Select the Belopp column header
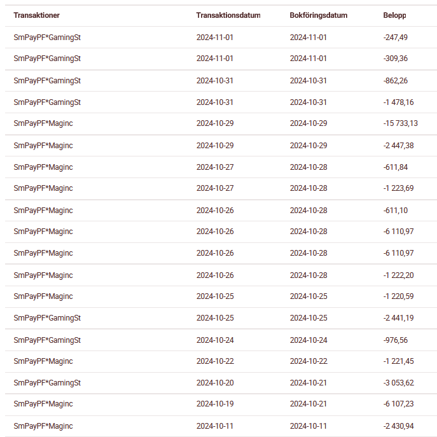Image resolution: width=437 pixels, height=437 pixels. coord(394,15)
